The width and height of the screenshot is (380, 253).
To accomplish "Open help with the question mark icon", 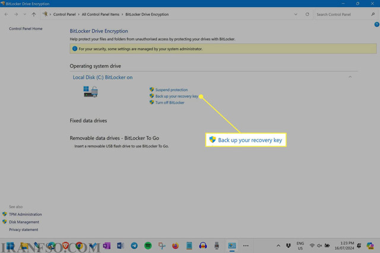I will (376, 24).
